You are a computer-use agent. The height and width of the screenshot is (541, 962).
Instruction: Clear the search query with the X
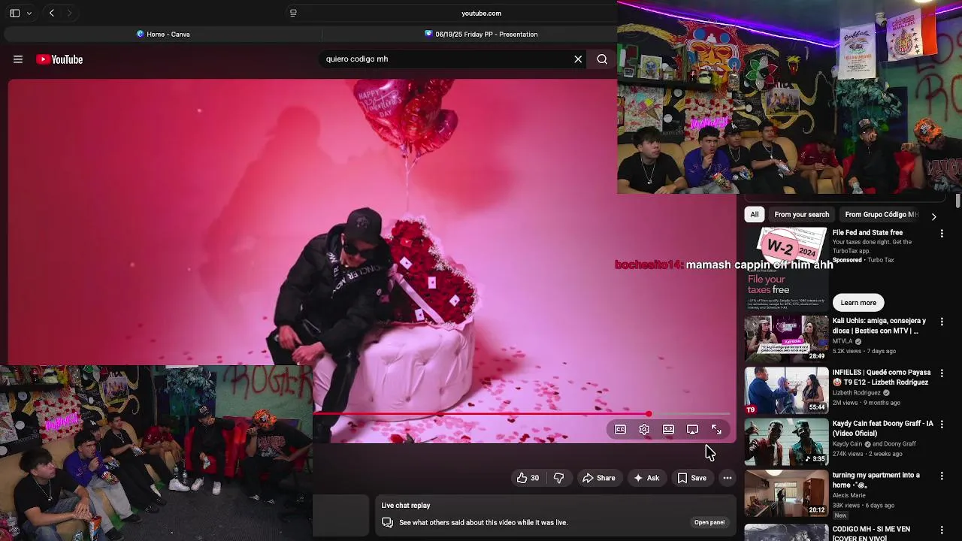pyautogui.click(x=578, y=59)
